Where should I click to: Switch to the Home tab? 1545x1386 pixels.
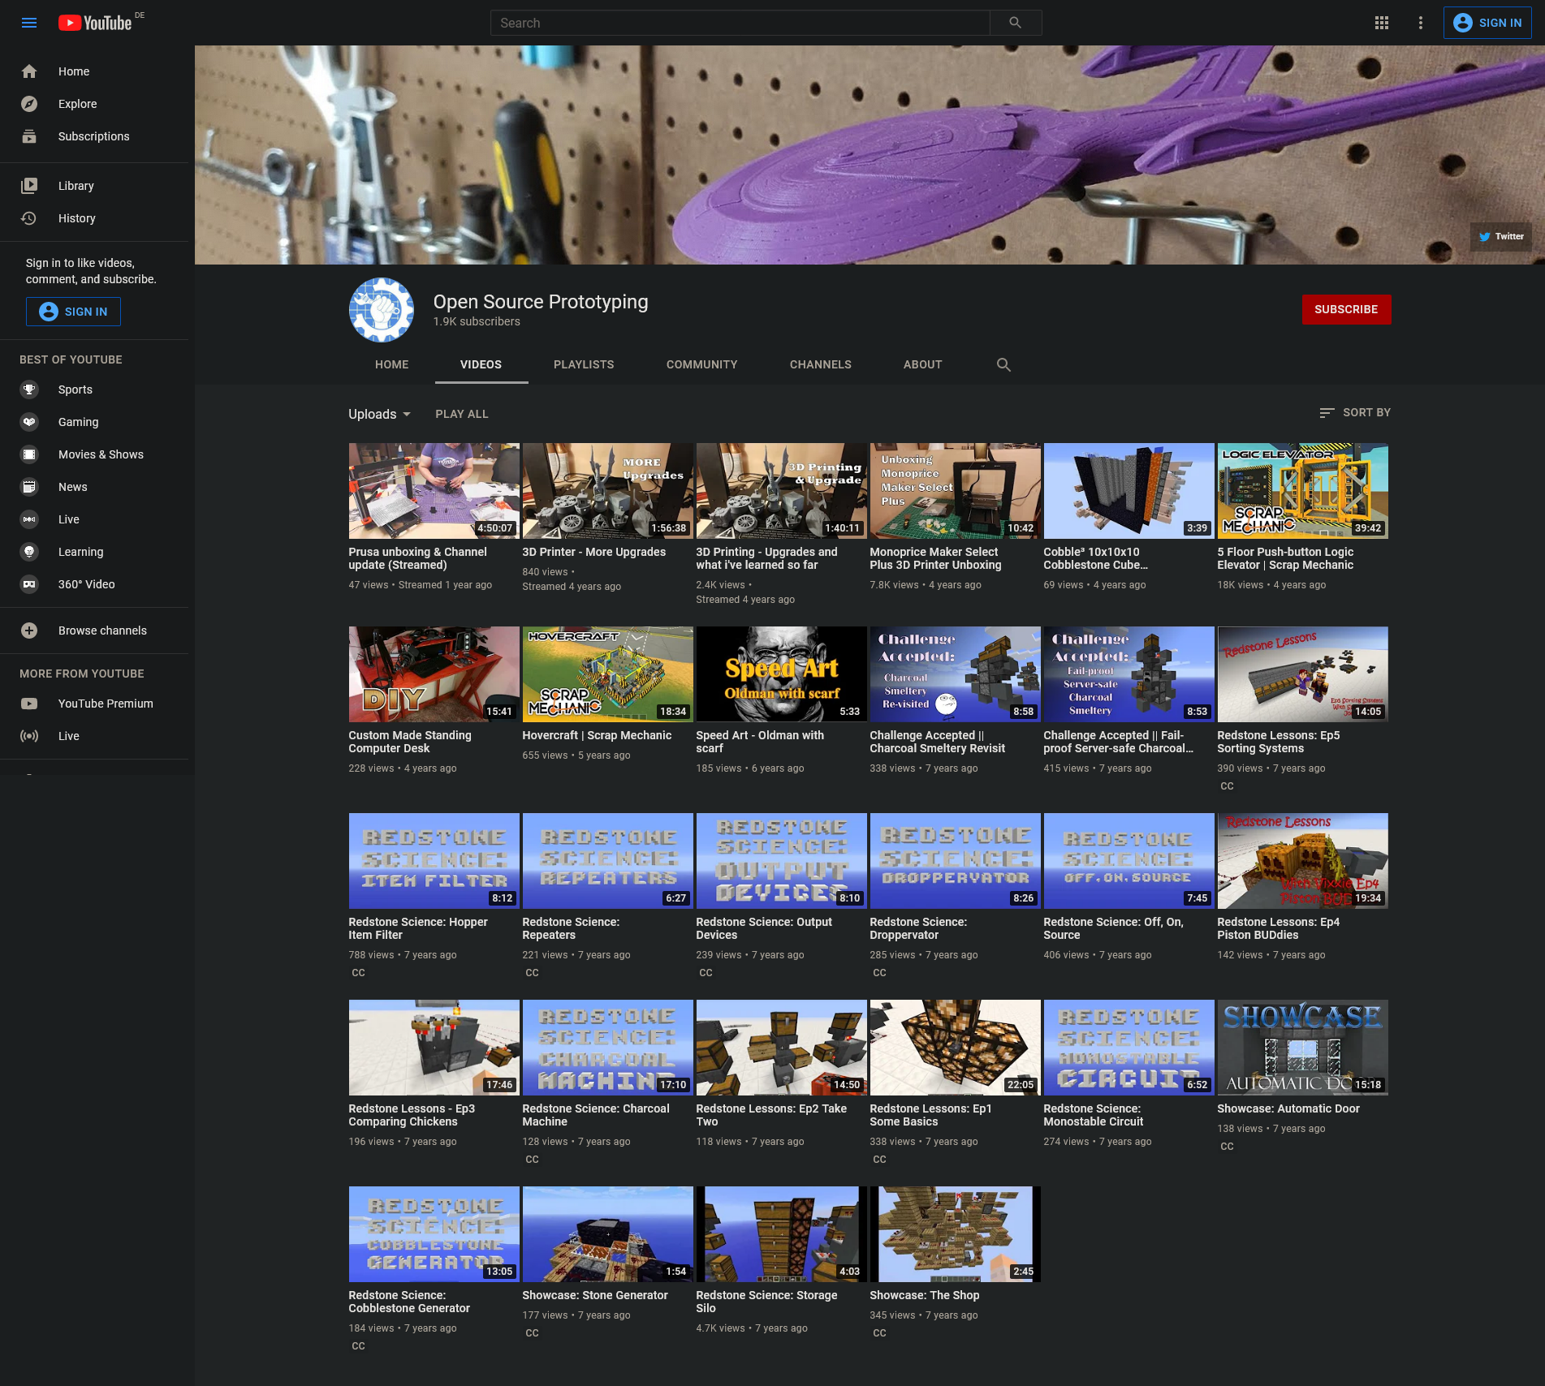click(392, 365)
